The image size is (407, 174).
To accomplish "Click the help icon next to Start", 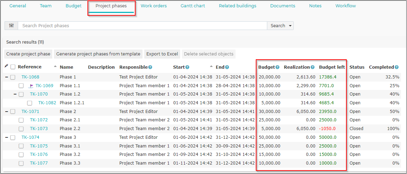I will coord(187,67).
